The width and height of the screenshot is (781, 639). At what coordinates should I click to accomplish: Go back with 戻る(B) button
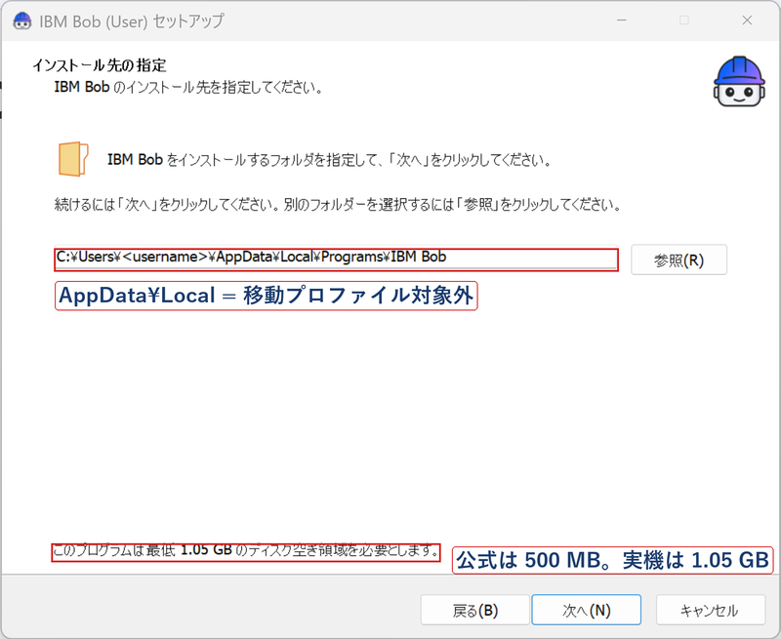coord(474,610)
